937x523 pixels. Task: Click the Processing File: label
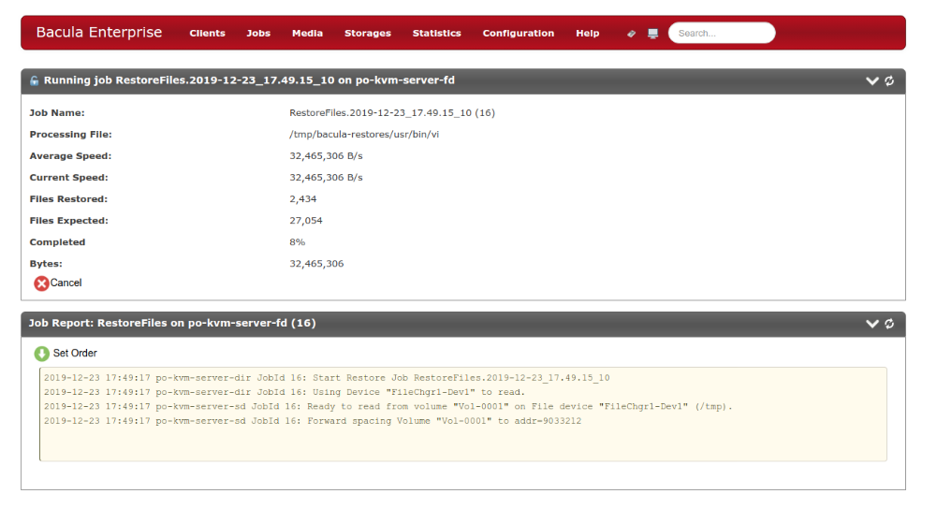[70, 135]
